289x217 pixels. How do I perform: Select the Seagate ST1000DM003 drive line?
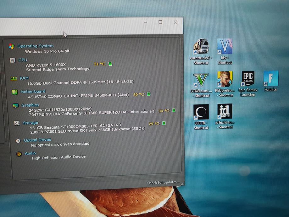(x=75, y=126)
